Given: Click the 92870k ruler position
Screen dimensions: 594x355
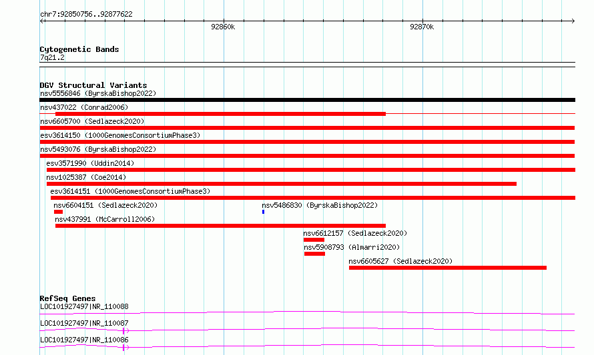Looking at the screenshot, I should 422,27.
